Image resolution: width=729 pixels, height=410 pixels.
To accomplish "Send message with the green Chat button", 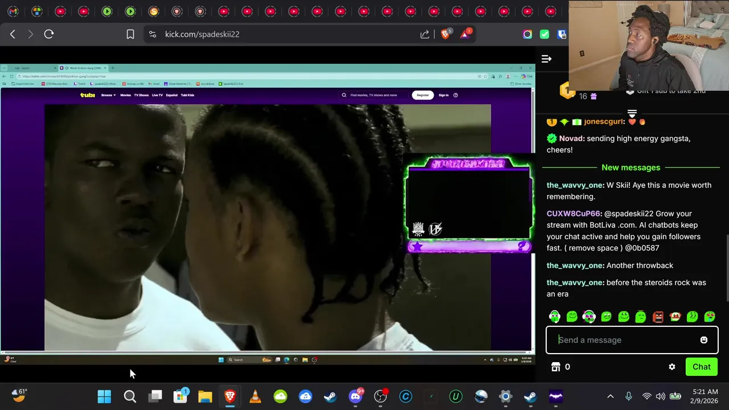I will (701, 367).
